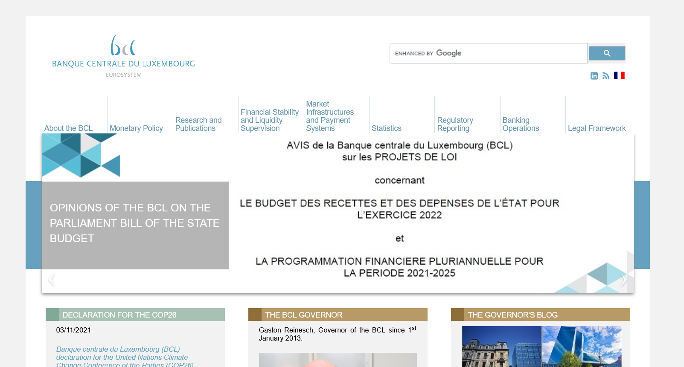Click the Governor's Blog building photo
684x367 pixels.
click(x=541, y=347)
